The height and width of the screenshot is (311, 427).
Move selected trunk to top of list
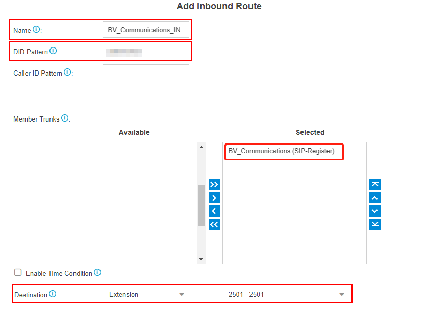[x=375, y=184]
